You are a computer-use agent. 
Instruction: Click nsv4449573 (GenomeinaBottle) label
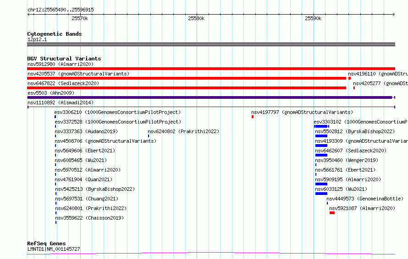click(365, 199)
